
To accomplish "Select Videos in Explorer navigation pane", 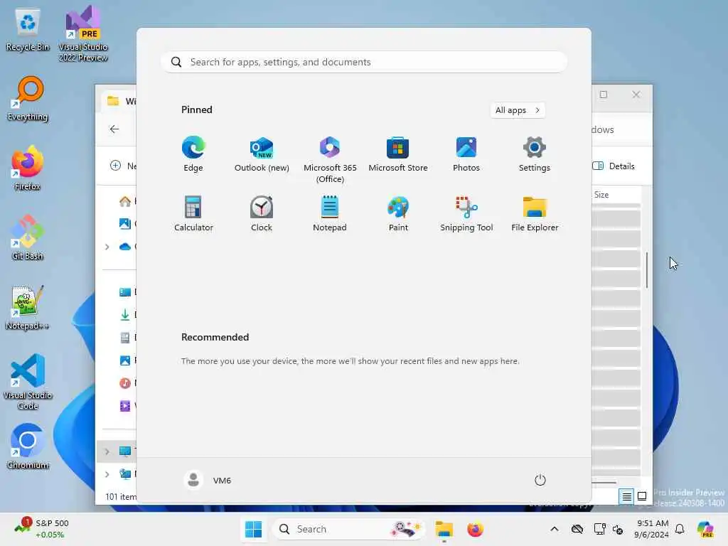I will (125, 406).
